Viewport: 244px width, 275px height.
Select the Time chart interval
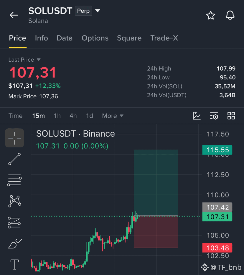click(15, 116)
